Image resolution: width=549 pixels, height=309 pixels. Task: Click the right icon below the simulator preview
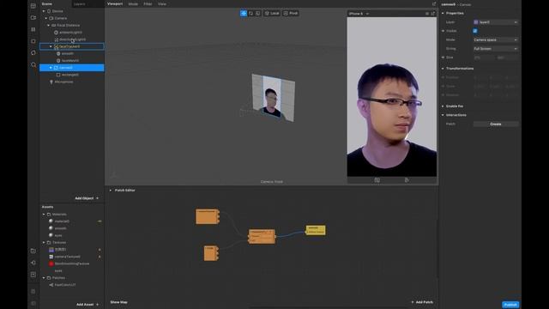[407, 180]
